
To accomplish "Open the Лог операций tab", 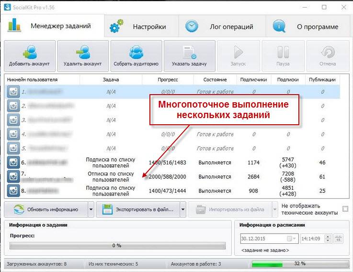I will [x=222, y=26].
